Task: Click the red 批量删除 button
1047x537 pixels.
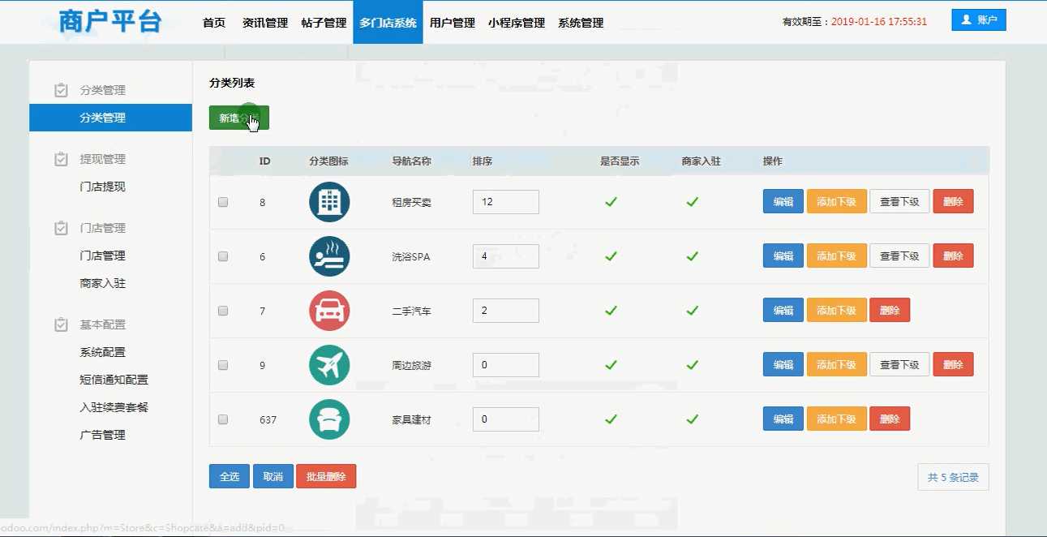Action: (326, 476)
